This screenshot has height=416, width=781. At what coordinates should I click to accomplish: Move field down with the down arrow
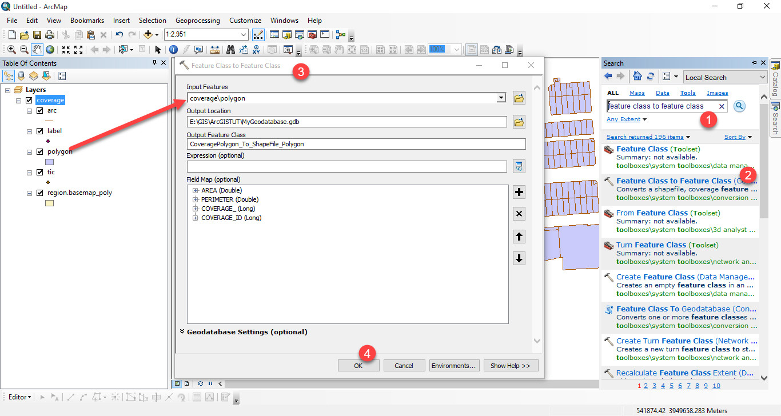519,259
